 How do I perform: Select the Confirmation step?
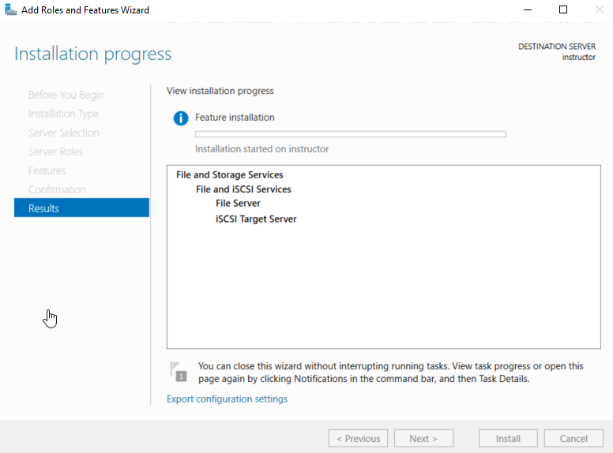[57, 189]
